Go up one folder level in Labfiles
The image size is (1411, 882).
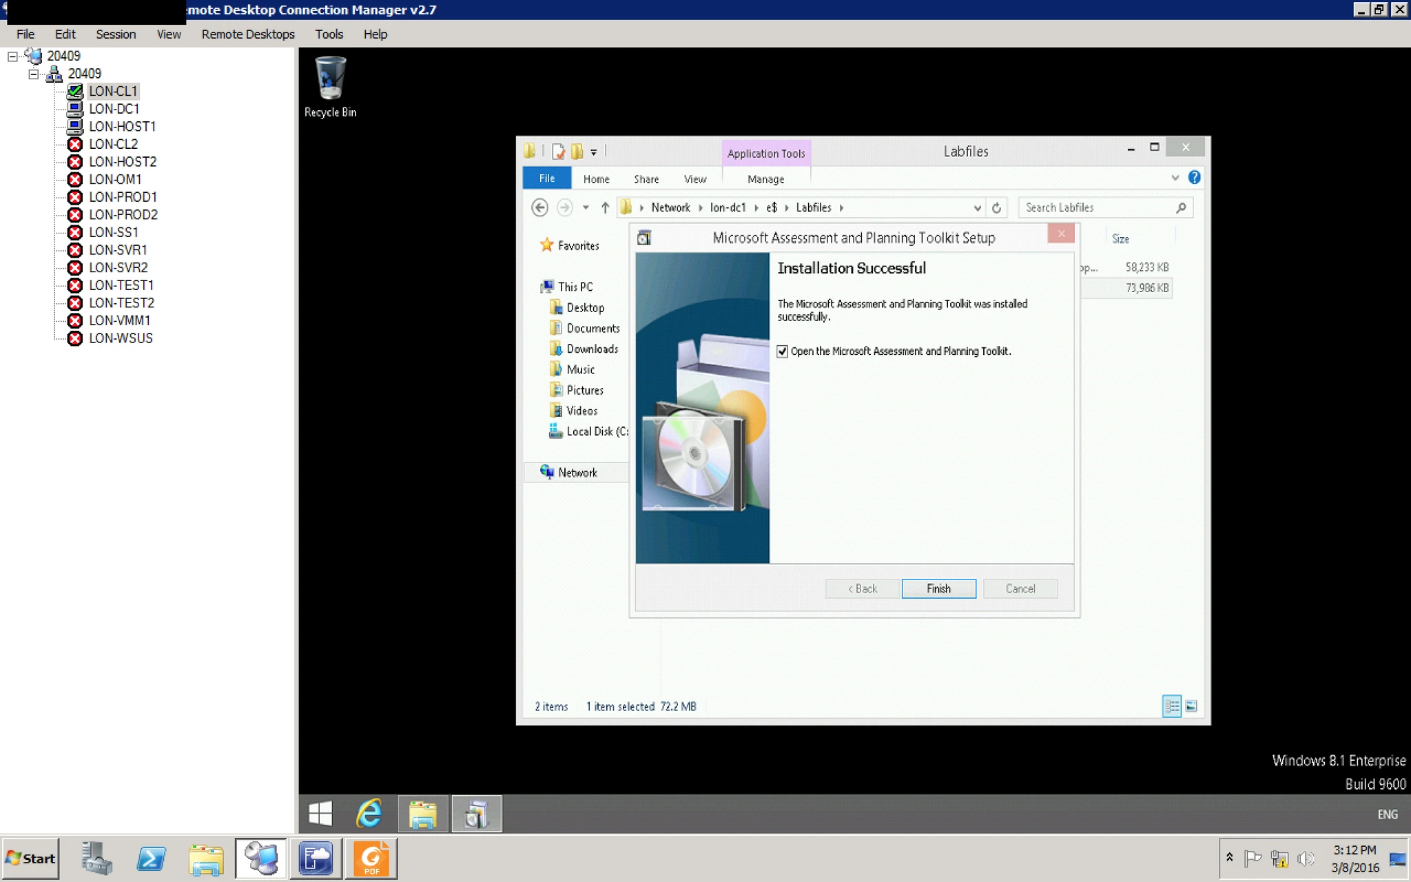tap(605, 207)
